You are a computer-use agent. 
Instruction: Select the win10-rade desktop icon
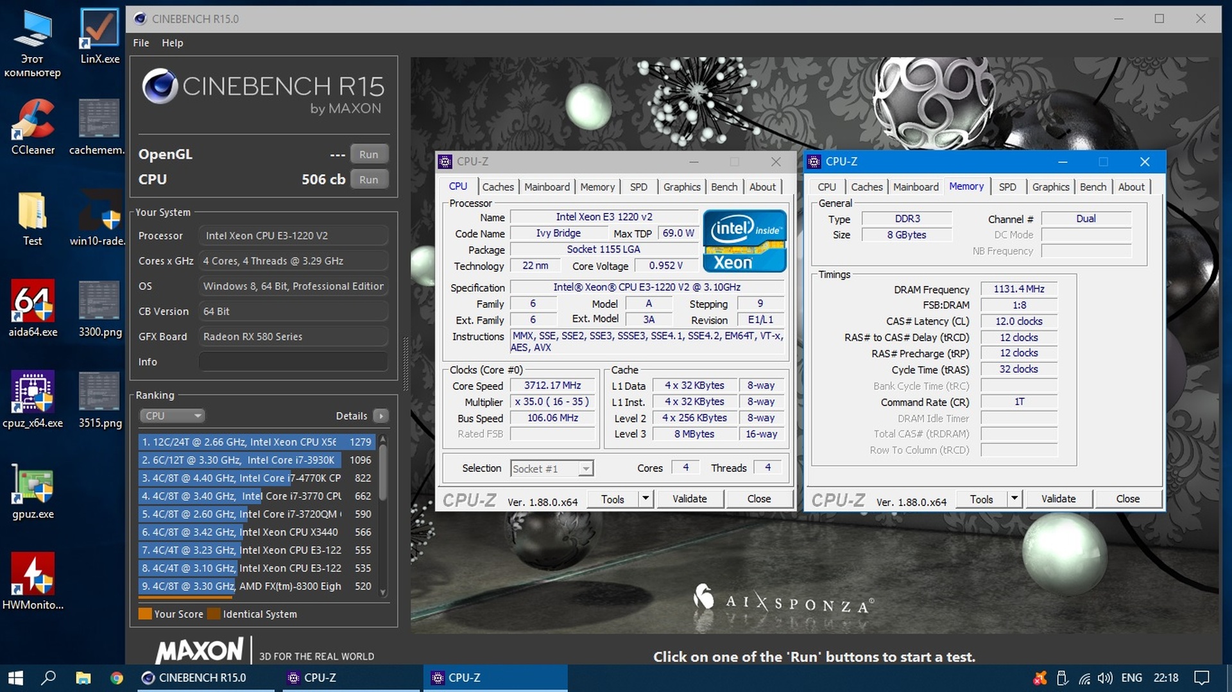[99, 219]
